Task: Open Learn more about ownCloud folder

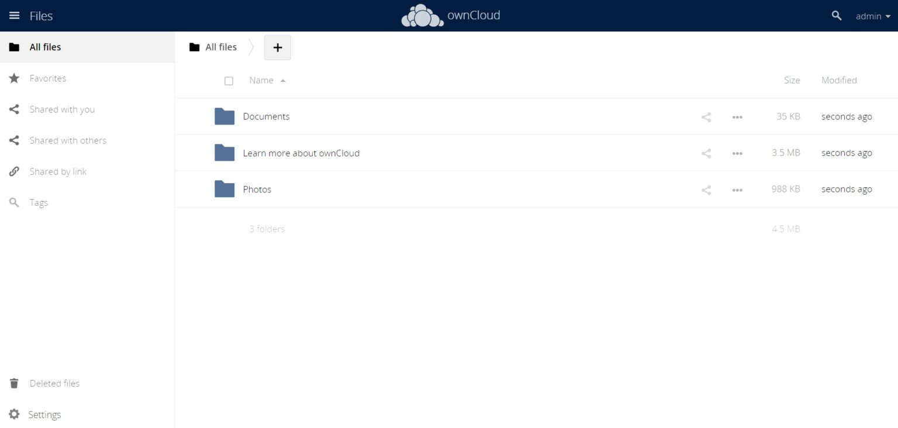Action: tap(301, 153)
